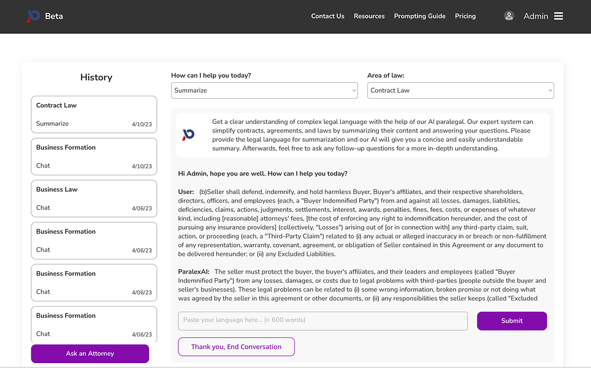Screen dimensions: 591x368
Task: Open Contract Law Summarize history entry
Action: (94, 114)
